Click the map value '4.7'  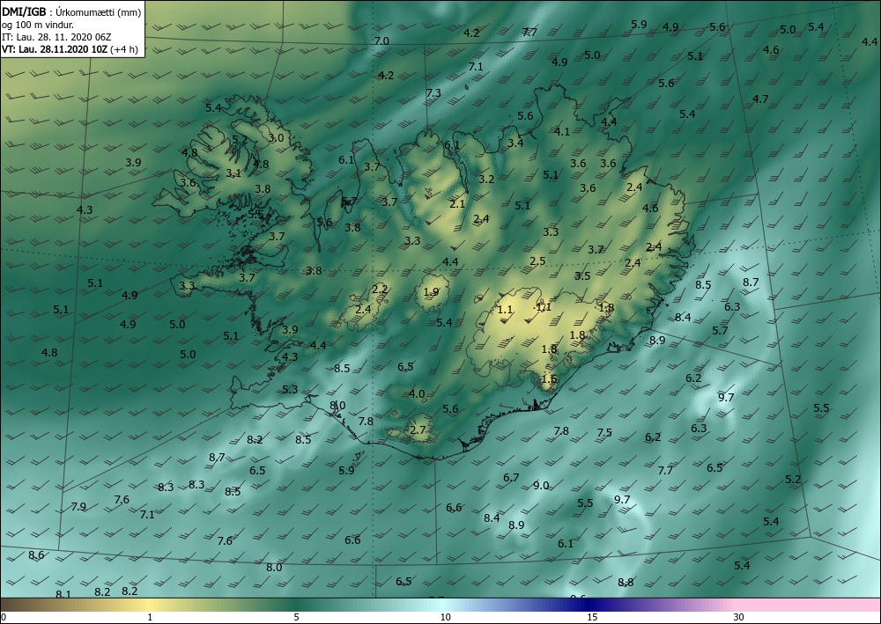(760, 99)
